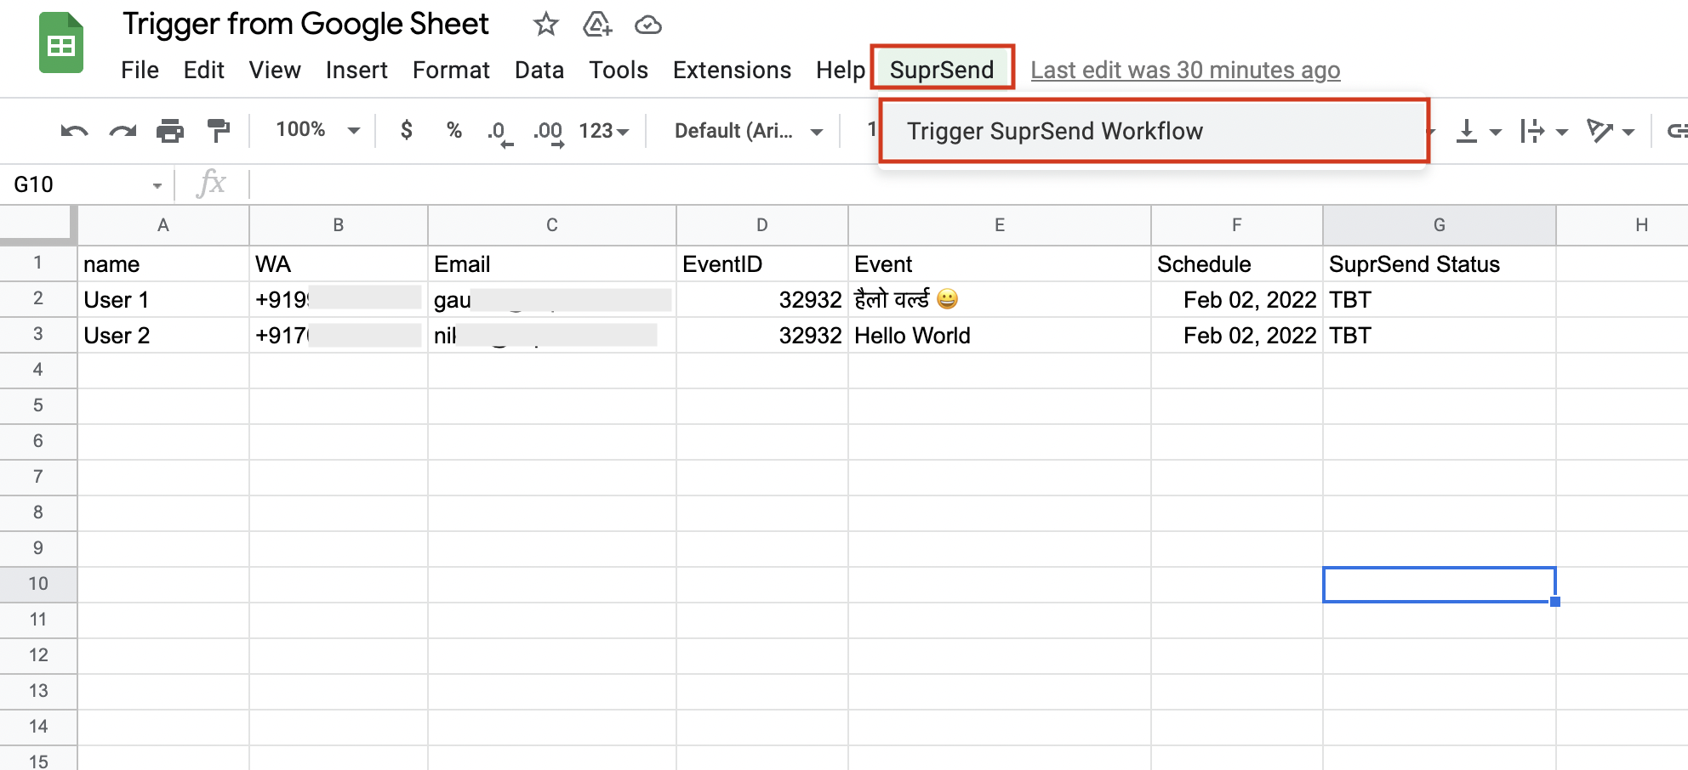Select the 'Email' header cell
The image size is (1688, 770).
click(552, 264)
